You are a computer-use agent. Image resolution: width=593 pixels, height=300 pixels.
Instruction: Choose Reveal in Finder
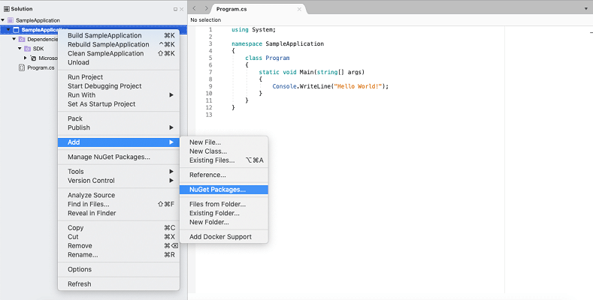[x=118, y=213]
